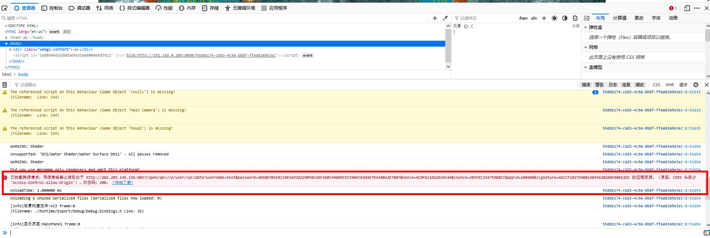The height and width of the screenshot is (238, 710).
Task: Collapse the 盒模型 box model section
Action: coord(586,67)
